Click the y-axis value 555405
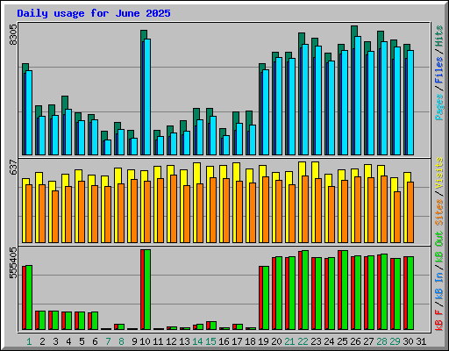449x351 pixels. click(x=13, y=263)
